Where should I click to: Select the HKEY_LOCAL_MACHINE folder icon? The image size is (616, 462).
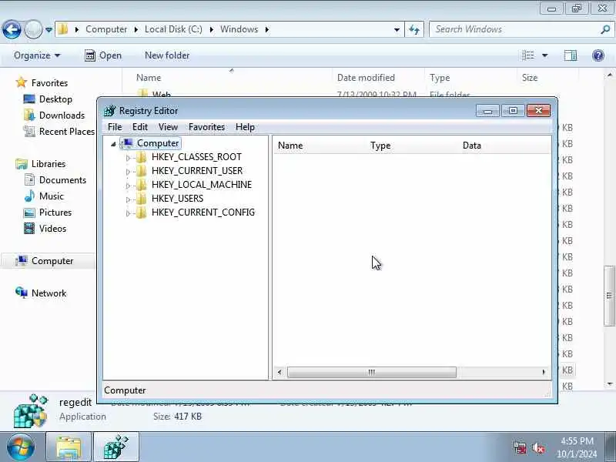[142, 185]
